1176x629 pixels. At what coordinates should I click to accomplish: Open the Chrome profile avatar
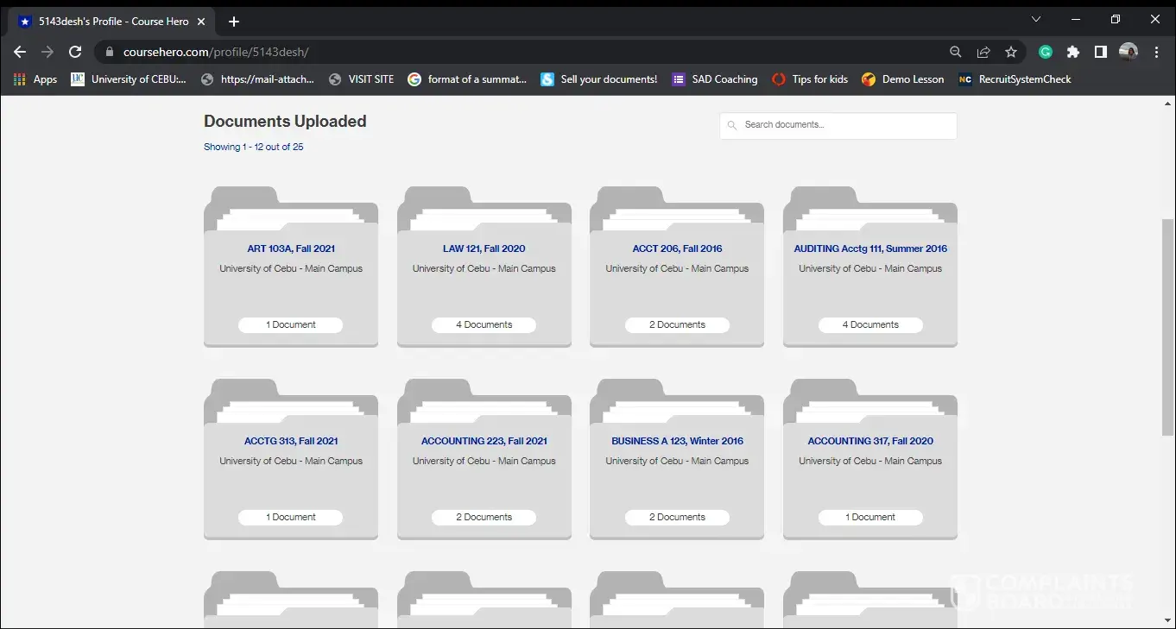(1128, 52)
